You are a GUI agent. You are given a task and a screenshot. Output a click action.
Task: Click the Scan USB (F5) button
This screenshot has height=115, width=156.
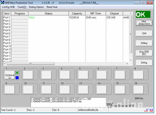coord(144,53)
